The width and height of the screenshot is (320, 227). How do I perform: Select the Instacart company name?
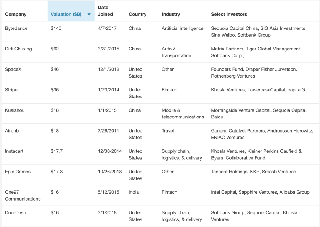[x=14, y=151]
